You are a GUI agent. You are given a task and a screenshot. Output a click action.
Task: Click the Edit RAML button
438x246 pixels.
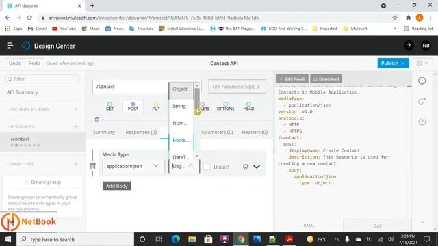(292, 79)
